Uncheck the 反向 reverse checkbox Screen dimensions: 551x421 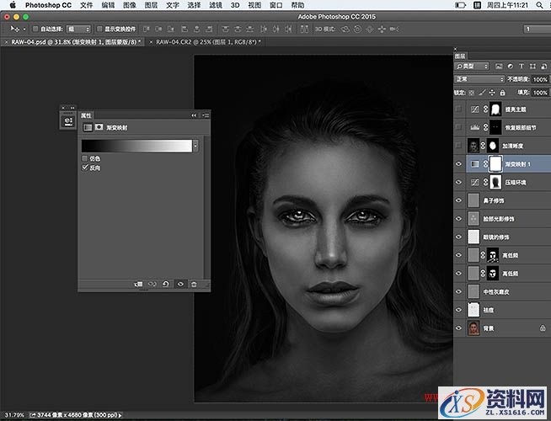(85, 168)
